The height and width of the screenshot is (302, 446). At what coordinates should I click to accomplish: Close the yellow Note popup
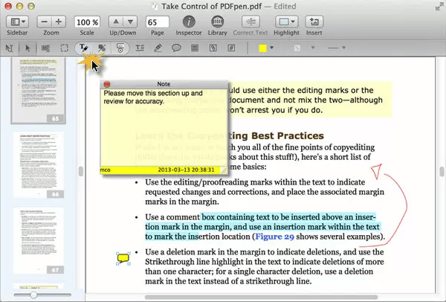(107, 84)
